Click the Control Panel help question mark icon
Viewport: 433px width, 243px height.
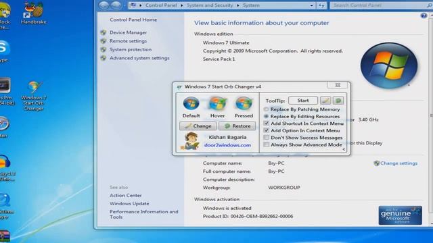424,16
